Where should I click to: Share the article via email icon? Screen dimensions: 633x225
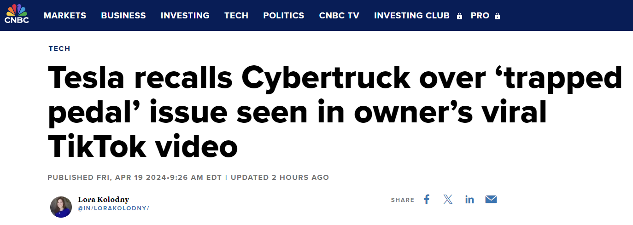[x=491, y=200]
